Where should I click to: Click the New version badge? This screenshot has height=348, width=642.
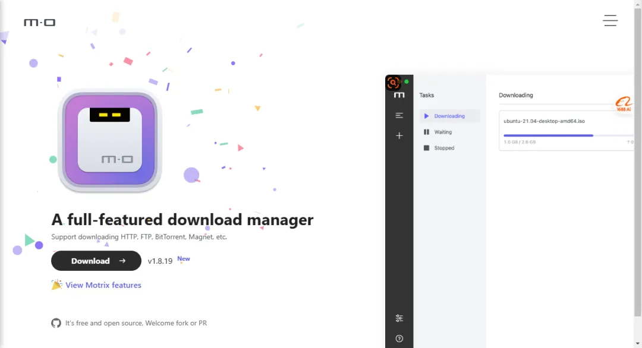click(x=184, y=259)
